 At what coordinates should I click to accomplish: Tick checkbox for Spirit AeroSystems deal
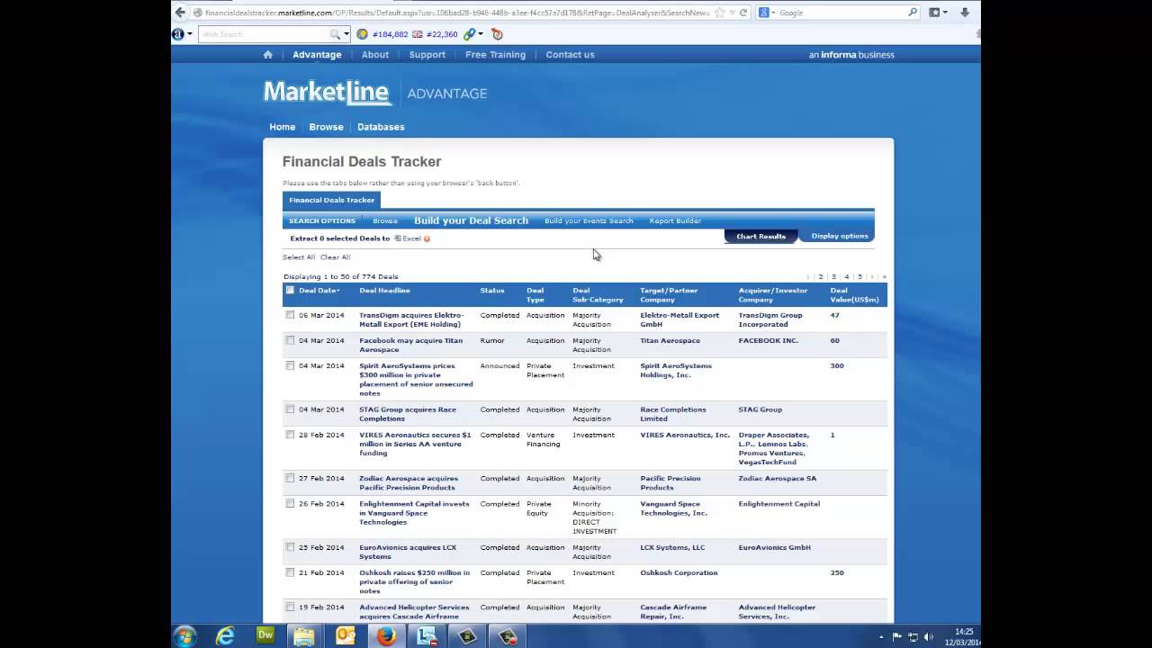[x=290, y=365]
